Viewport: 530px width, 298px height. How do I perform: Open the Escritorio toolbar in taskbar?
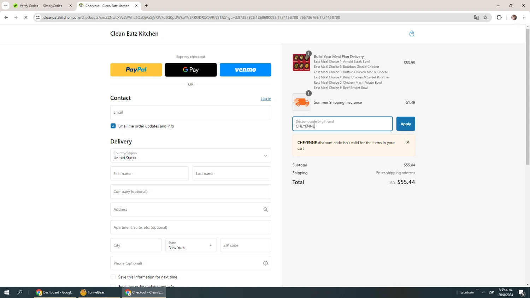[467, 292]
